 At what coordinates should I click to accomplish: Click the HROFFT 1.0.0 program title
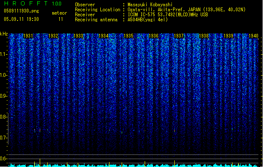click(x=33, y=3)
